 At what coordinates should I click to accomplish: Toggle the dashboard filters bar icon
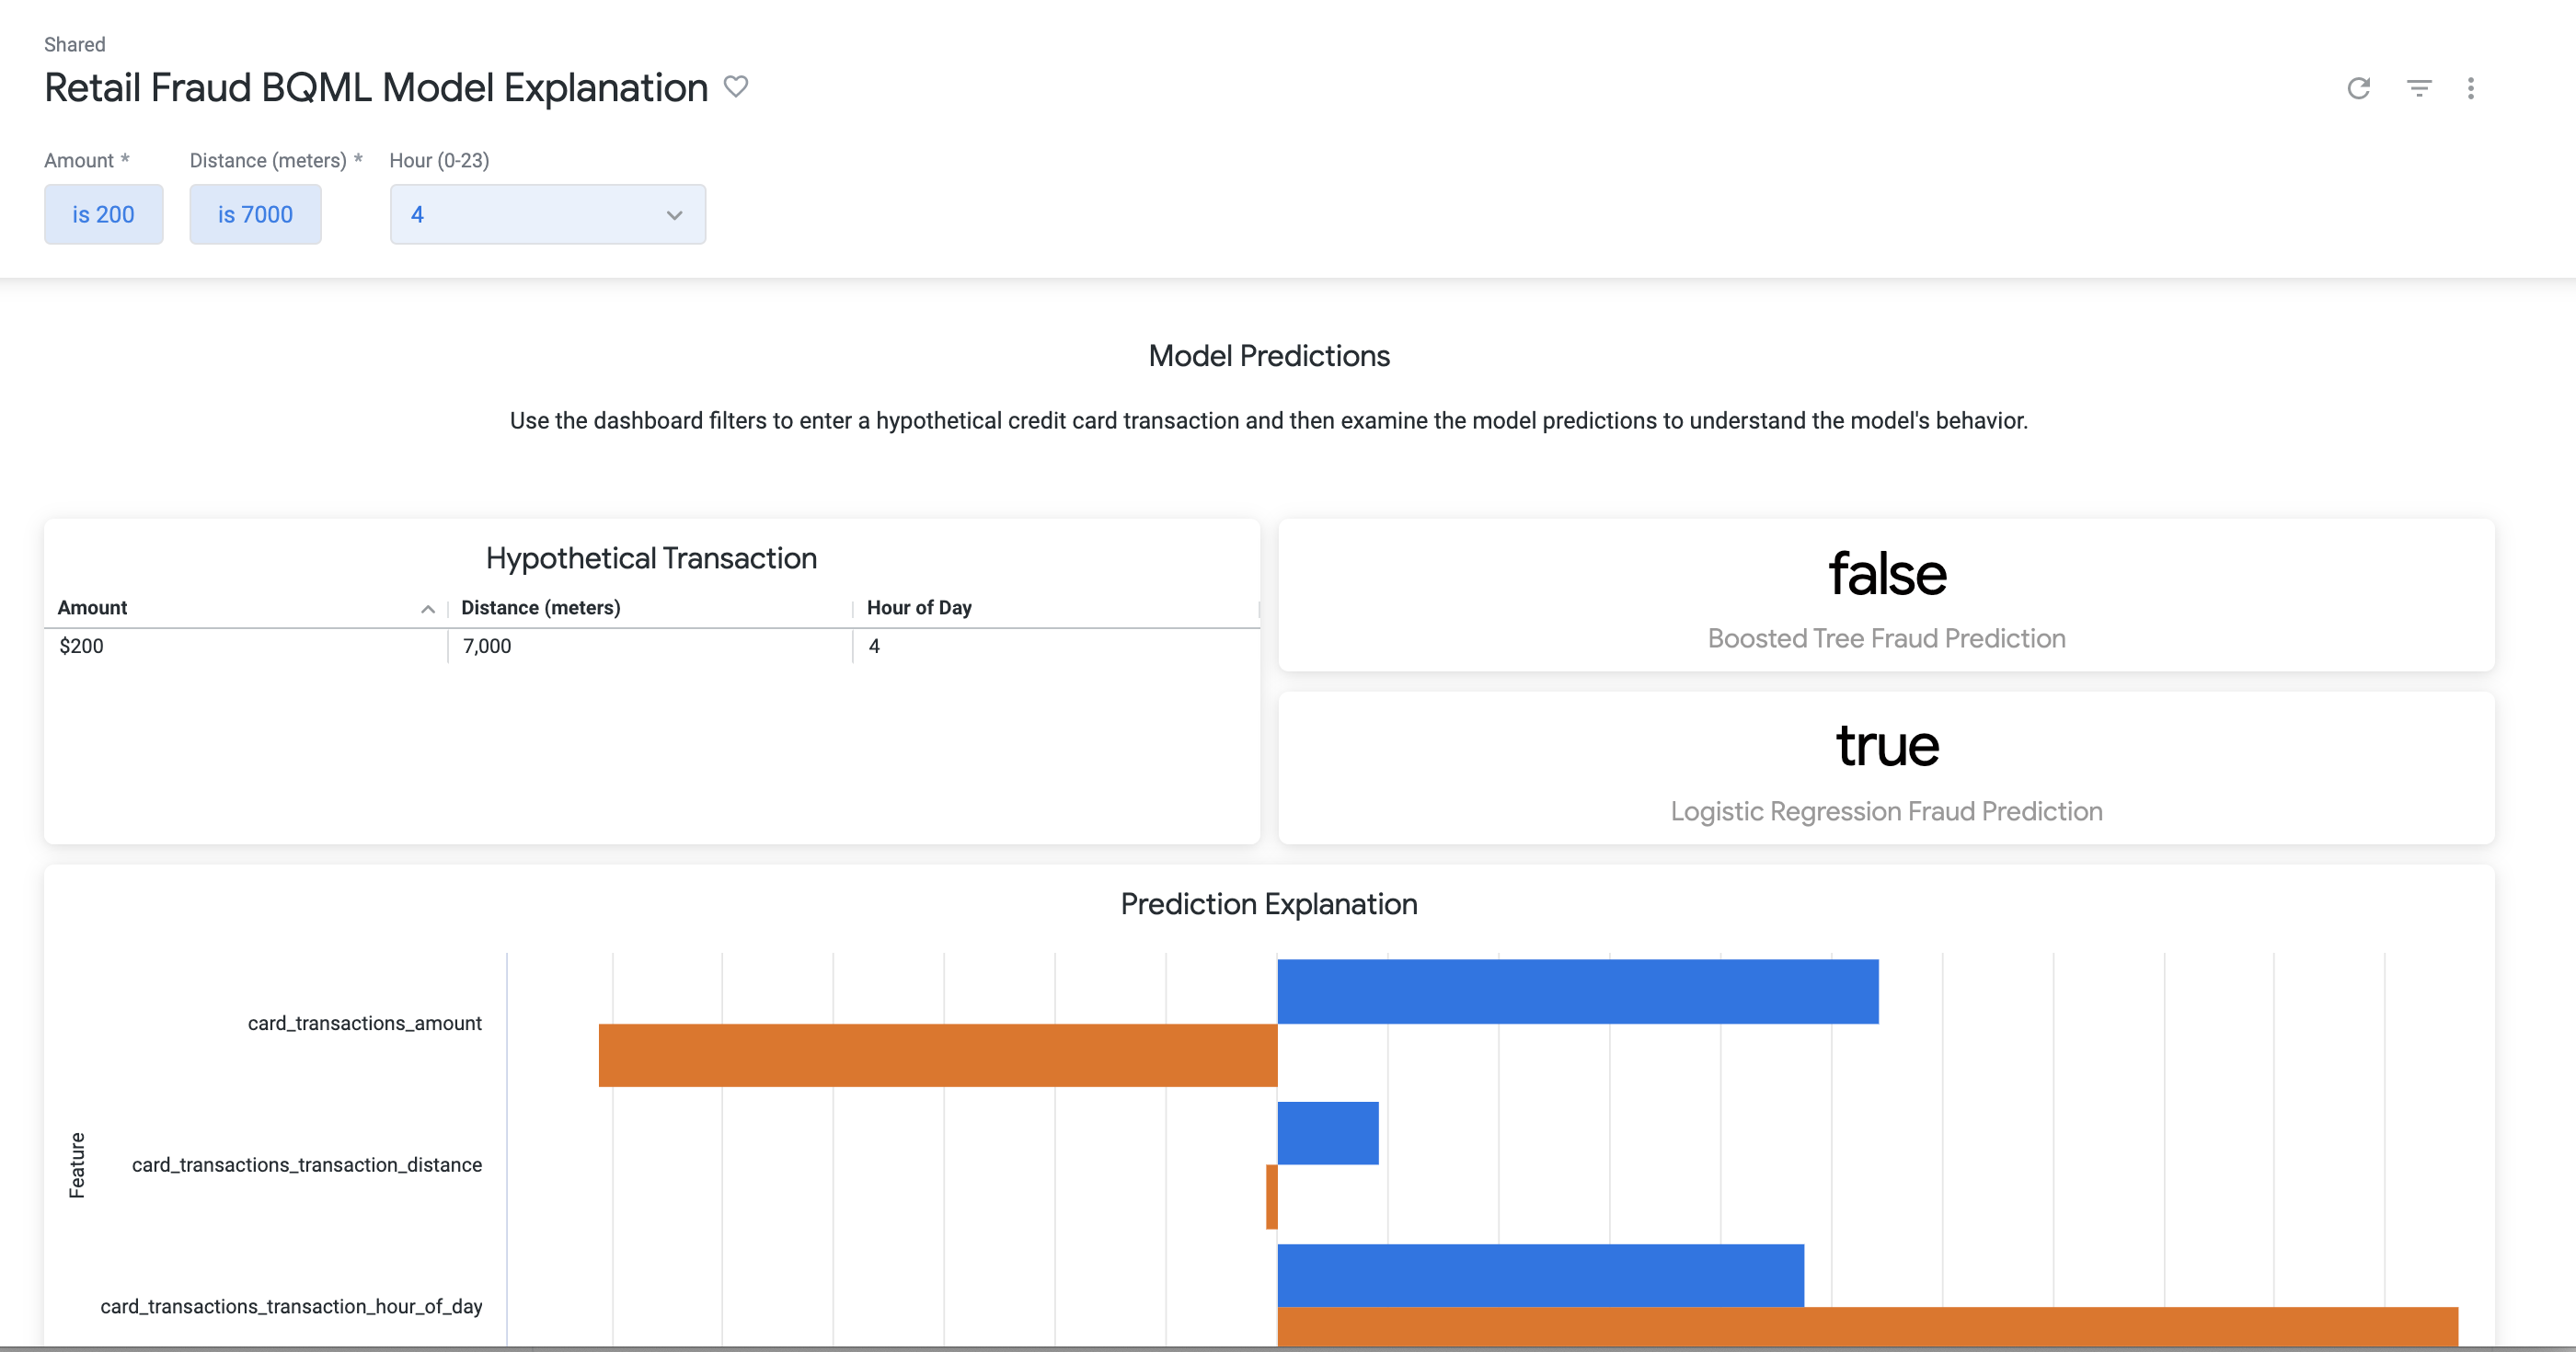point(2418,88)
